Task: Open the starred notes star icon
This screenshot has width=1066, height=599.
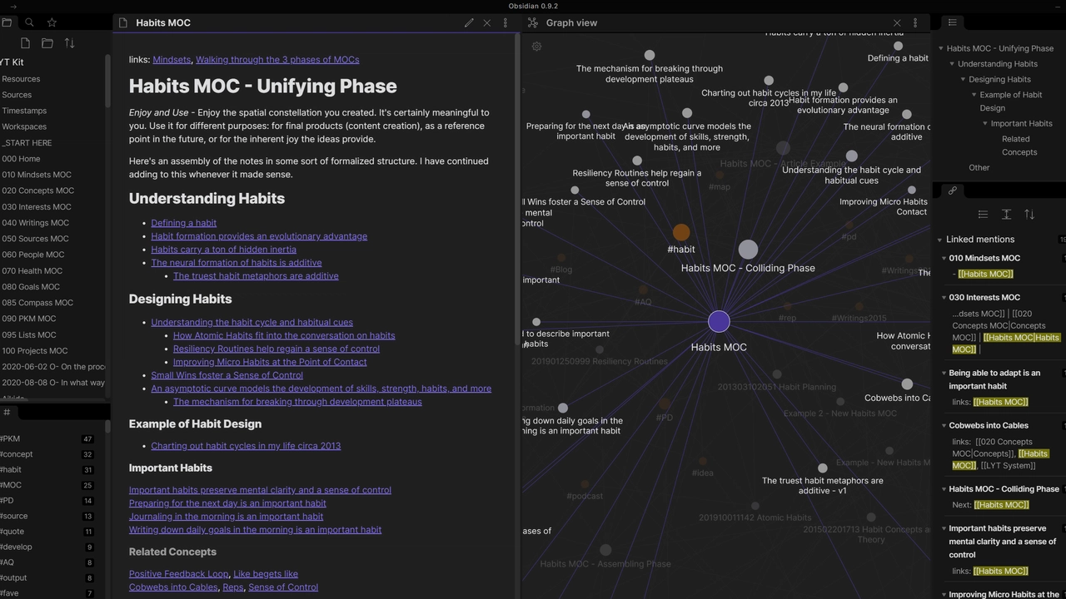Action: 52,22
